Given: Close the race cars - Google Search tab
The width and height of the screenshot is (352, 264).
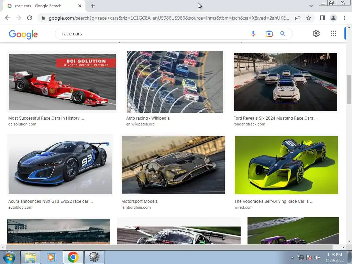Looking at the screenshot, I should pyautogui.click(x=80, y=6).
